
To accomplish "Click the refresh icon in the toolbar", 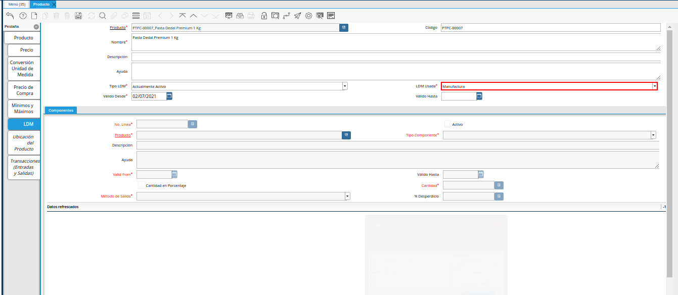I will 92,16.
